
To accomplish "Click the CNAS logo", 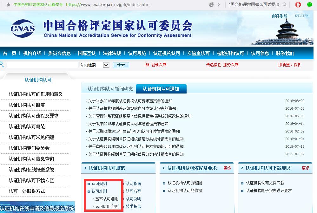I will coord(23,28).
